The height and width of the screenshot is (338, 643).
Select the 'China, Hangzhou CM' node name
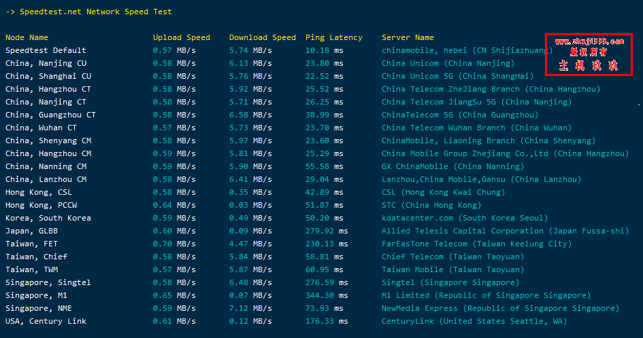[x=48, y=153]
